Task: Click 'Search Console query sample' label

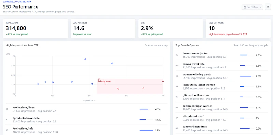Action: coord(251,45)
